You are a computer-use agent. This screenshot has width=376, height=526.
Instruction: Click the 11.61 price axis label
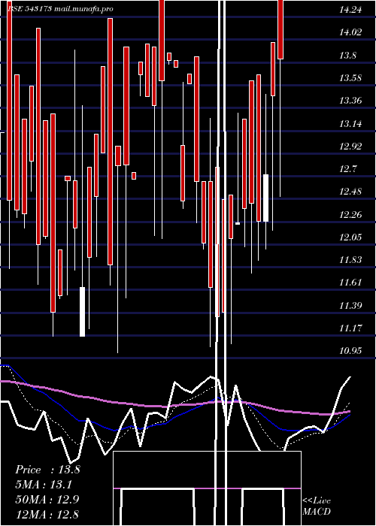(350, 283)
